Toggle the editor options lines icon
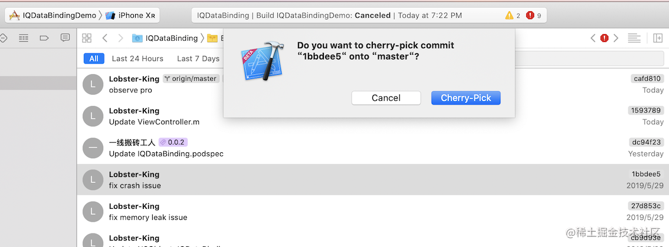 pos(634,38)
